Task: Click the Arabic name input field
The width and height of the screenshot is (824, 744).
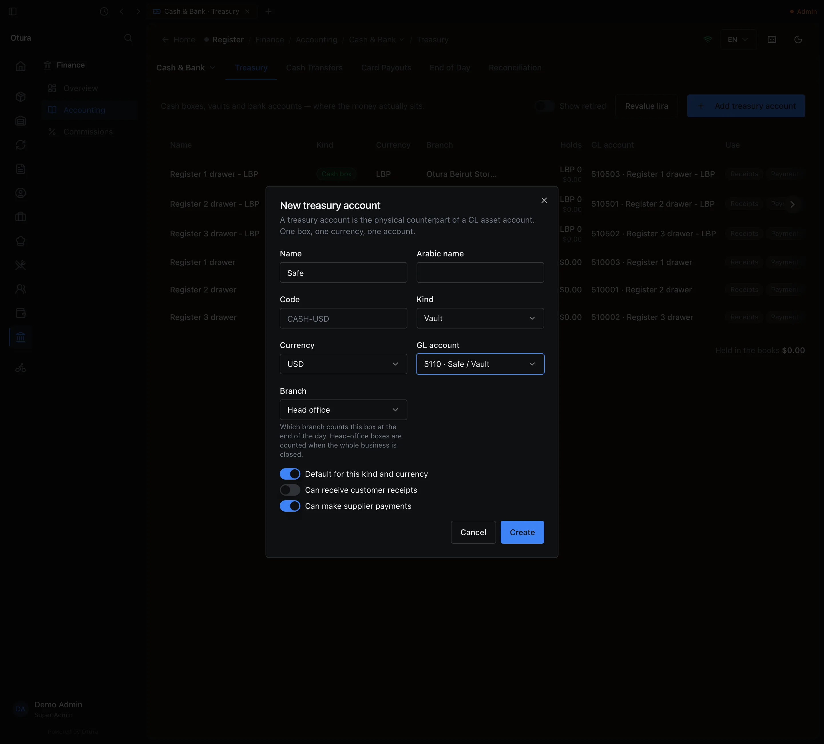Action: click(480, 272)
